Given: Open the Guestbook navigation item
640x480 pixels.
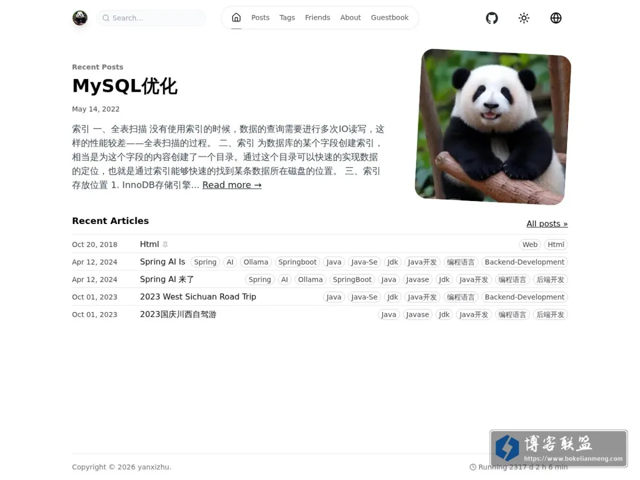Looking at the screenshot, I should [389, 18].
